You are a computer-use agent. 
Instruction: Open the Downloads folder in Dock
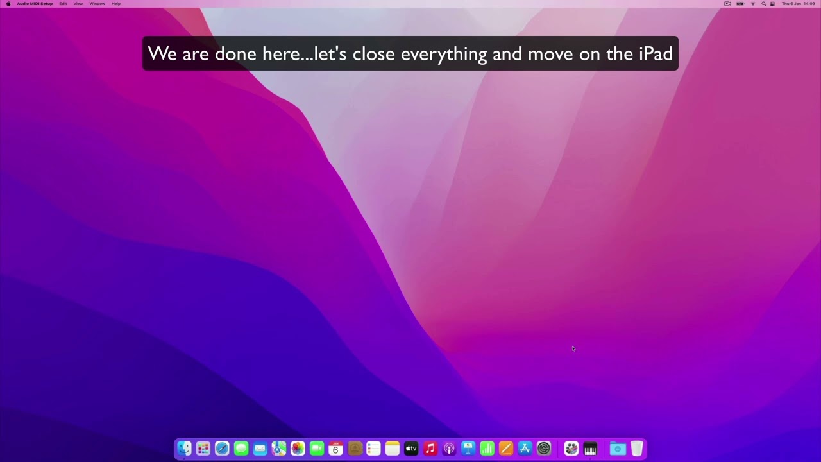(x=618, y=449)
